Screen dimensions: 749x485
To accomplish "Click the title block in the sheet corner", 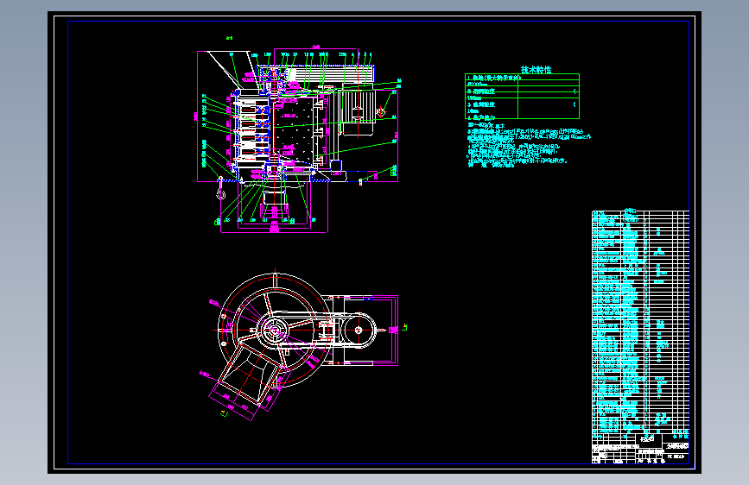I will coord(640,449).
